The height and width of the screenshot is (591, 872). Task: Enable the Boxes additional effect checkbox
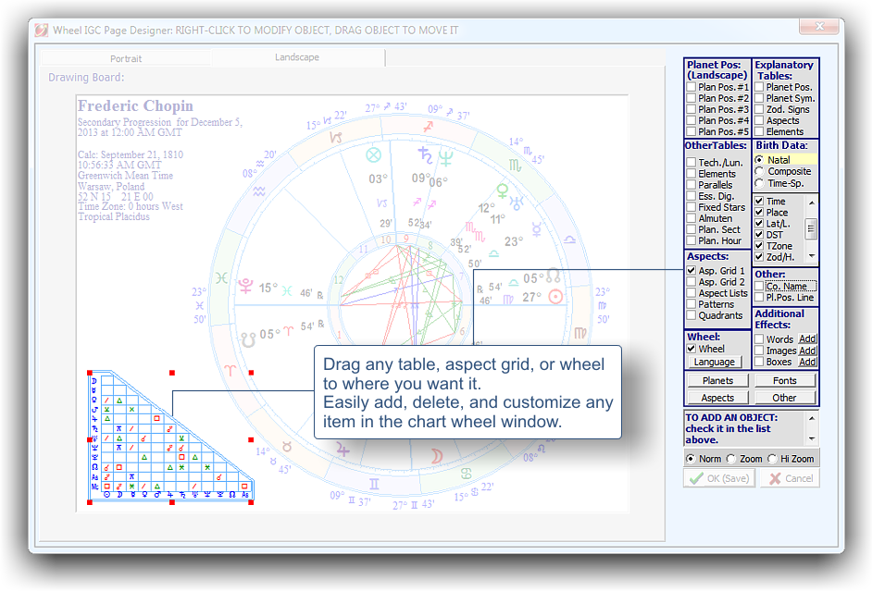coord(759,362)
